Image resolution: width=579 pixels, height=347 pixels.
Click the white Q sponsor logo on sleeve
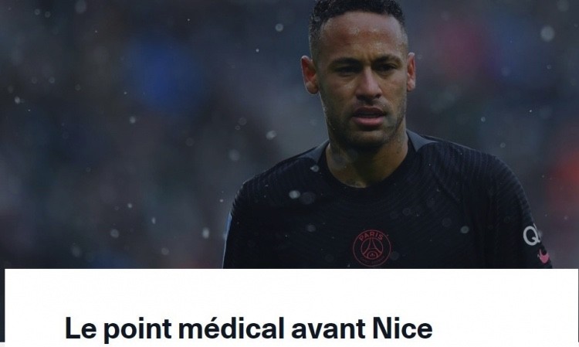tap(532, 235)
